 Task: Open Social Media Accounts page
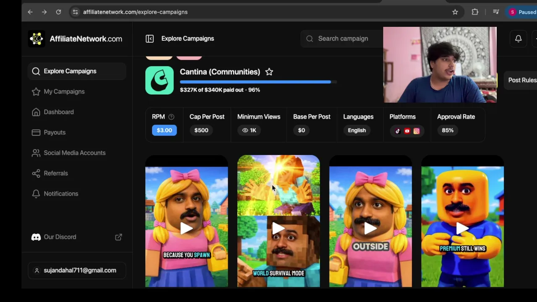pos(77,153)
